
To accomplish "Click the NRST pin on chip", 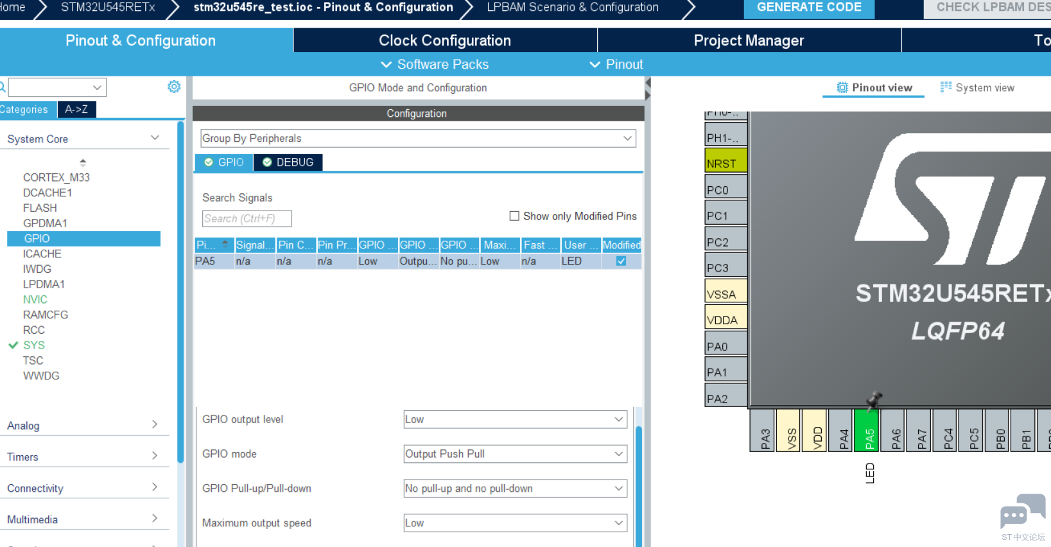I will click(x=726, y=160).
